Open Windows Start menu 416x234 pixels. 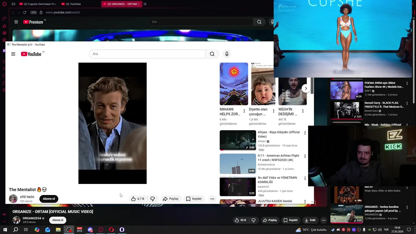(x=5, y=230)
